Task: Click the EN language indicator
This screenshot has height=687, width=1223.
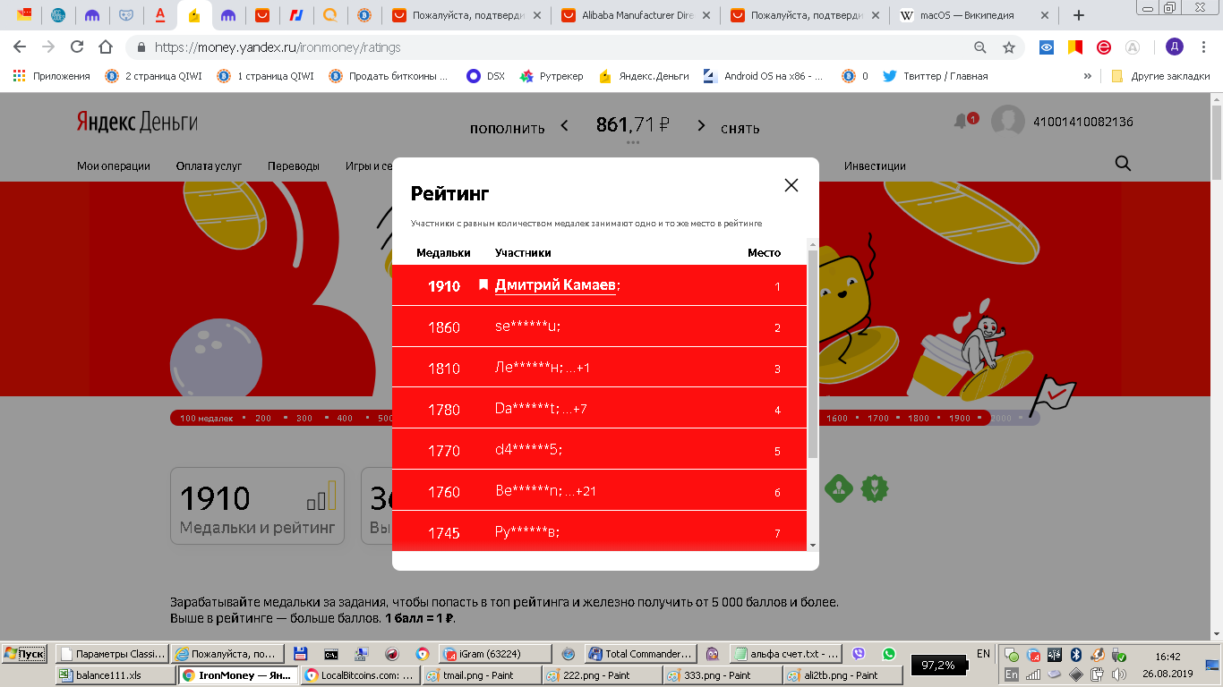Action: [983, 654]
